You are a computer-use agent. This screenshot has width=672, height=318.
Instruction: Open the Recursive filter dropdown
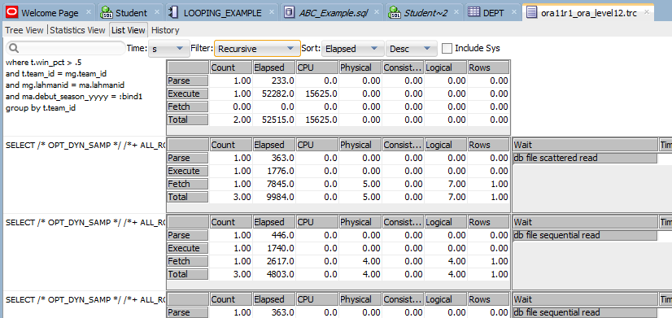click(257, 49)
